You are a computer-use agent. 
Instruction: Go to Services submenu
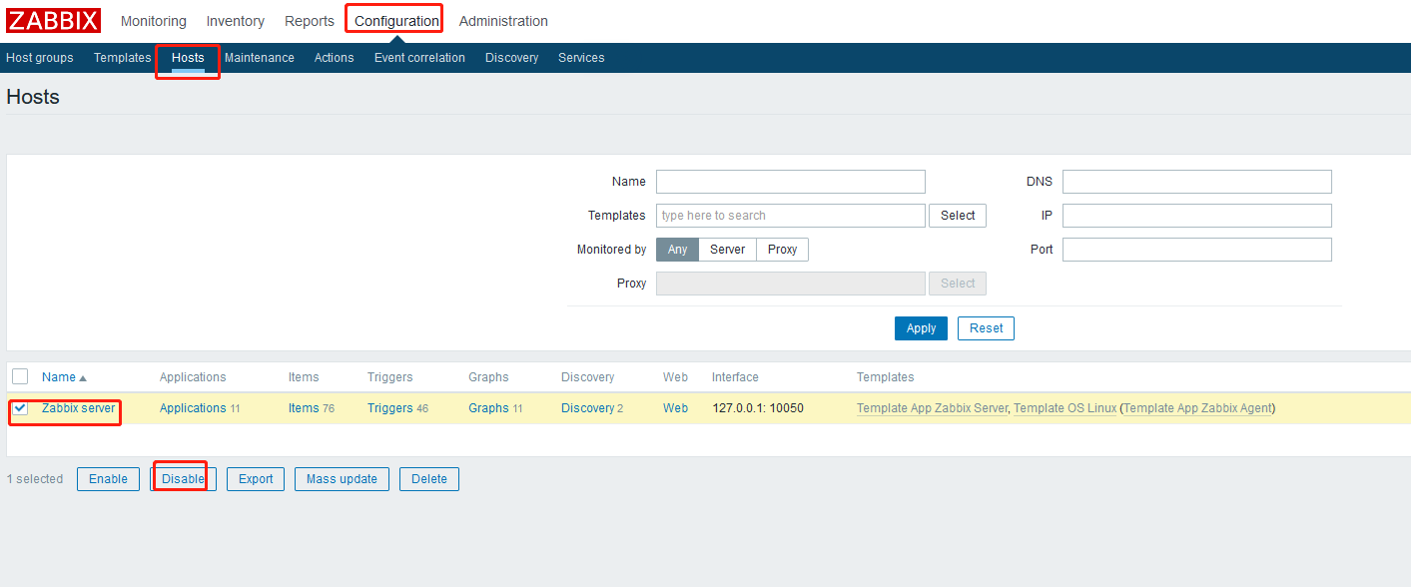[581, 58]
